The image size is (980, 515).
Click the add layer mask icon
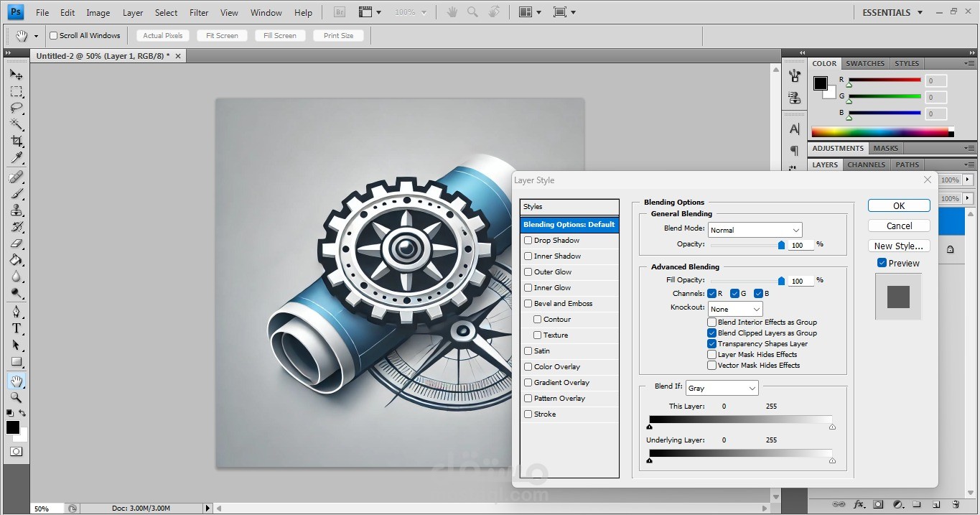tap(878, 505)
